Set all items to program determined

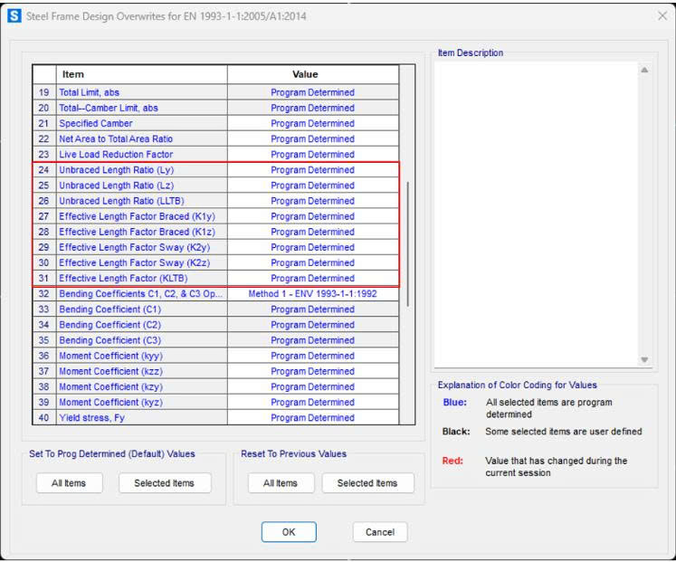click(x=69, y=483)
